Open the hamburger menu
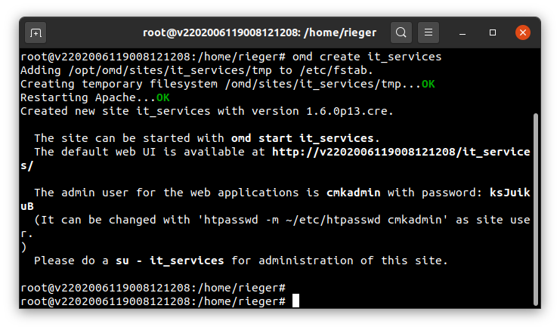Viewport: 560px width, 330px height. coord(429,32)
